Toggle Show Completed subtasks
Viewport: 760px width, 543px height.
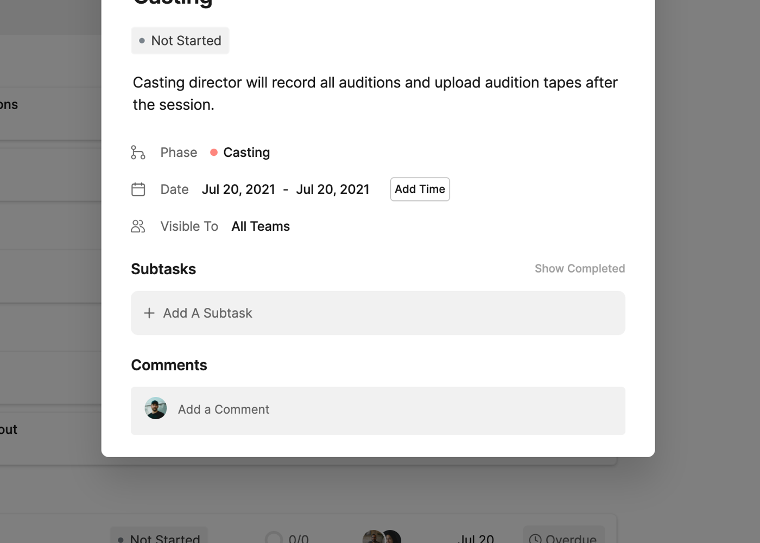tap(579, 269)
